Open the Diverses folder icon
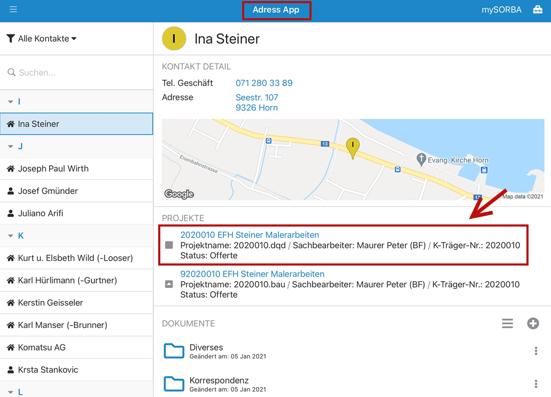Viewport: 551px width, 397px height. (174, 351)
